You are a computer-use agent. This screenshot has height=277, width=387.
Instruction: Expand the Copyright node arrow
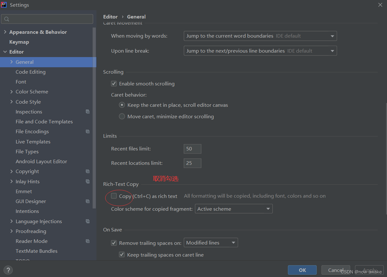click(x=11, y=171)
